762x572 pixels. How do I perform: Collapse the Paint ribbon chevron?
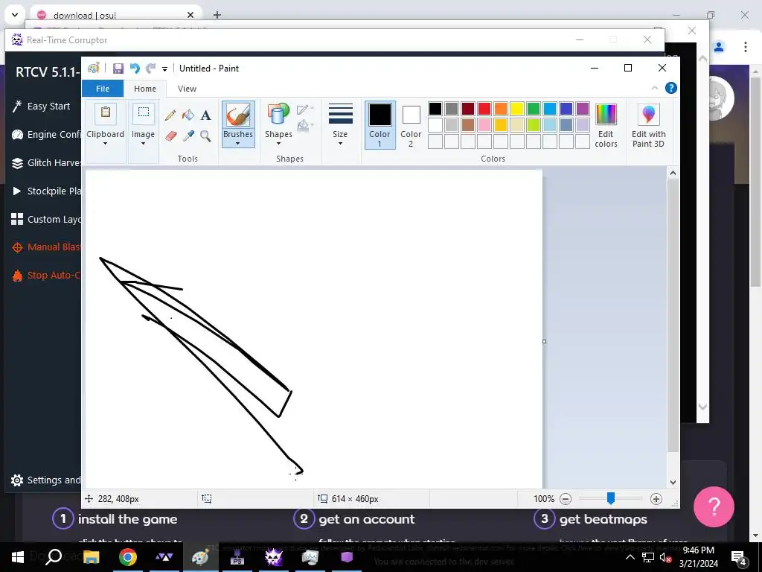(x=655, y=88)
